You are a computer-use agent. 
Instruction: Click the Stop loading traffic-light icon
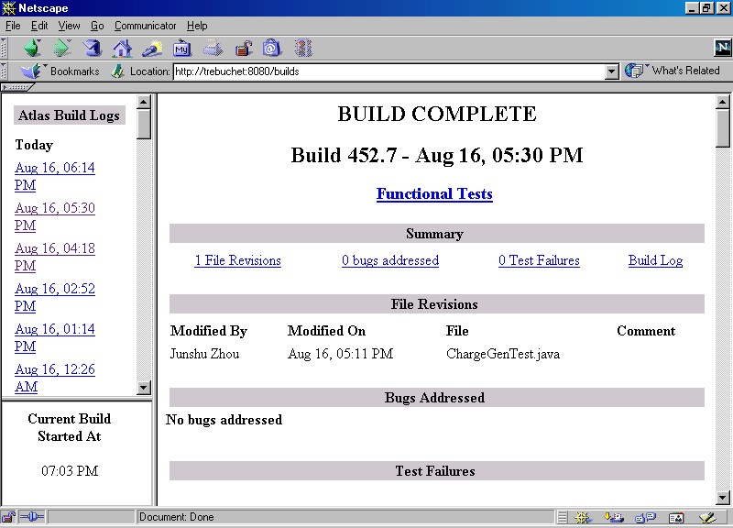click(303, 48)
